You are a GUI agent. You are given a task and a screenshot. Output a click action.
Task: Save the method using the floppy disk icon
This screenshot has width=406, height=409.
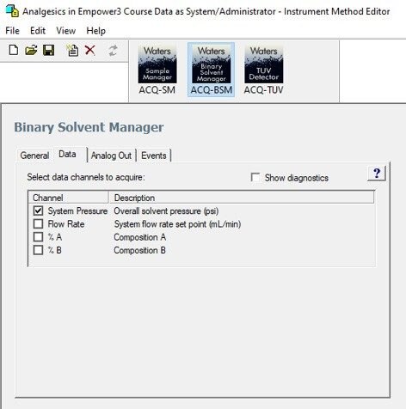tap(48, 50)
